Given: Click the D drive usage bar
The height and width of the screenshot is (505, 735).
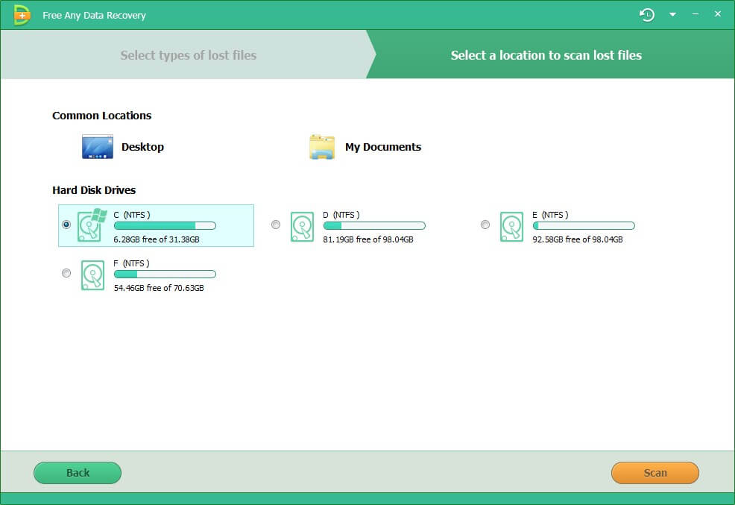Looking at the screenshot, I should 374,225.
